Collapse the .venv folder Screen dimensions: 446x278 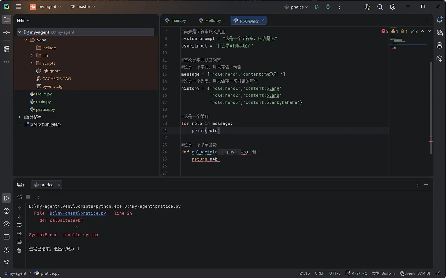pyautogui.click(x=26, y=40)
